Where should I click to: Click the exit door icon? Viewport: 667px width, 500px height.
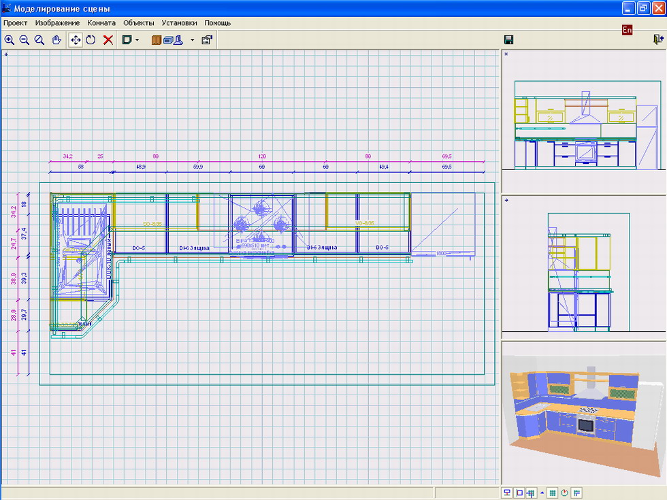(x=657, y=40)
